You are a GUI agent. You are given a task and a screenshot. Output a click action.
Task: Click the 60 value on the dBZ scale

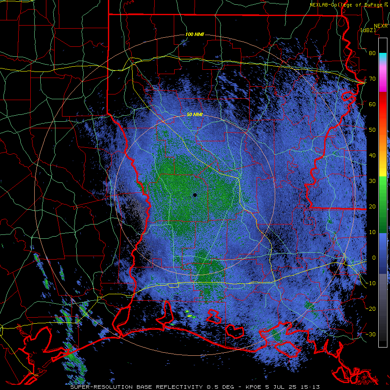click(x=372, y=104)
